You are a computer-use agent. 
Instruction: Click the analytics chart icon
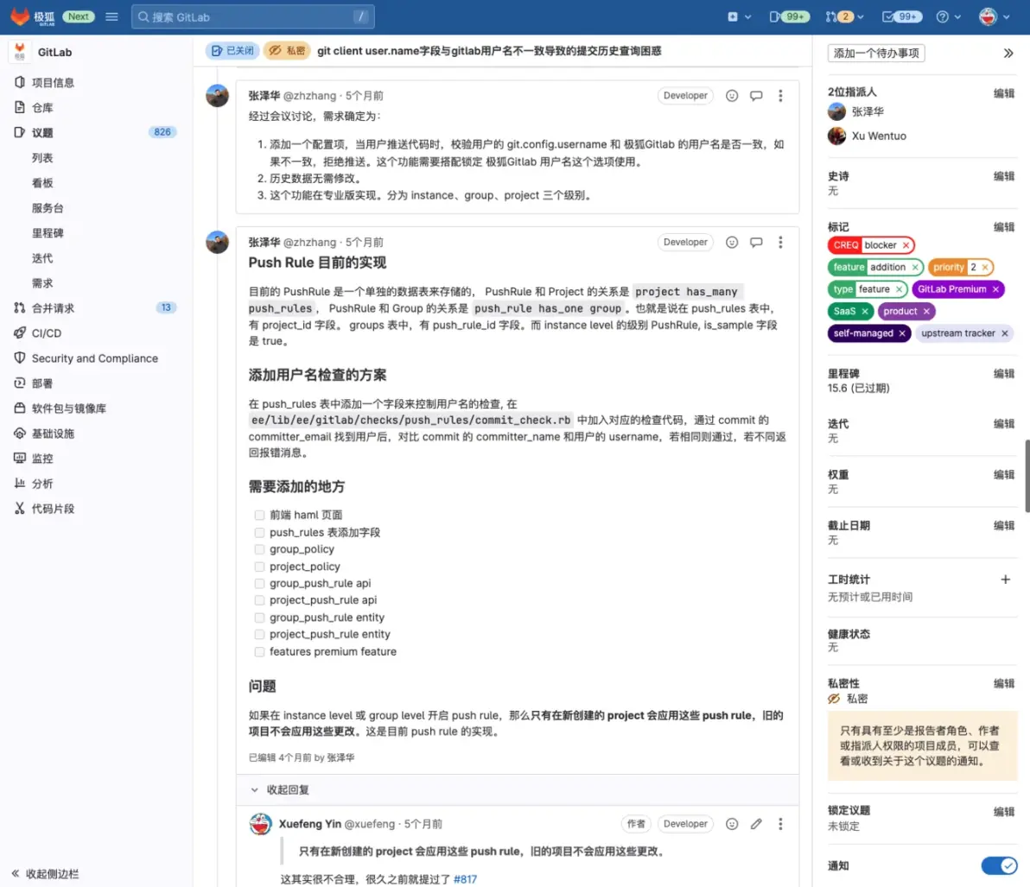(x=20, y=483)
